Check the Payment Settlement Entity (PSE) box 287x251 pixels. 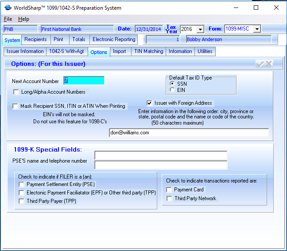click(22, 184)
